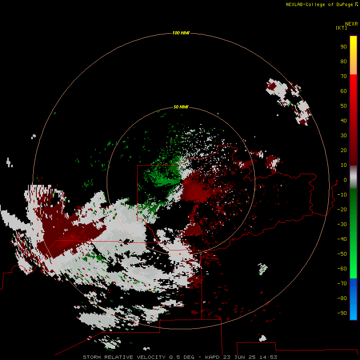360x360 pixels.
Task: Click the positive 40 value on velocity scale
Action: [x=344, y=121]
